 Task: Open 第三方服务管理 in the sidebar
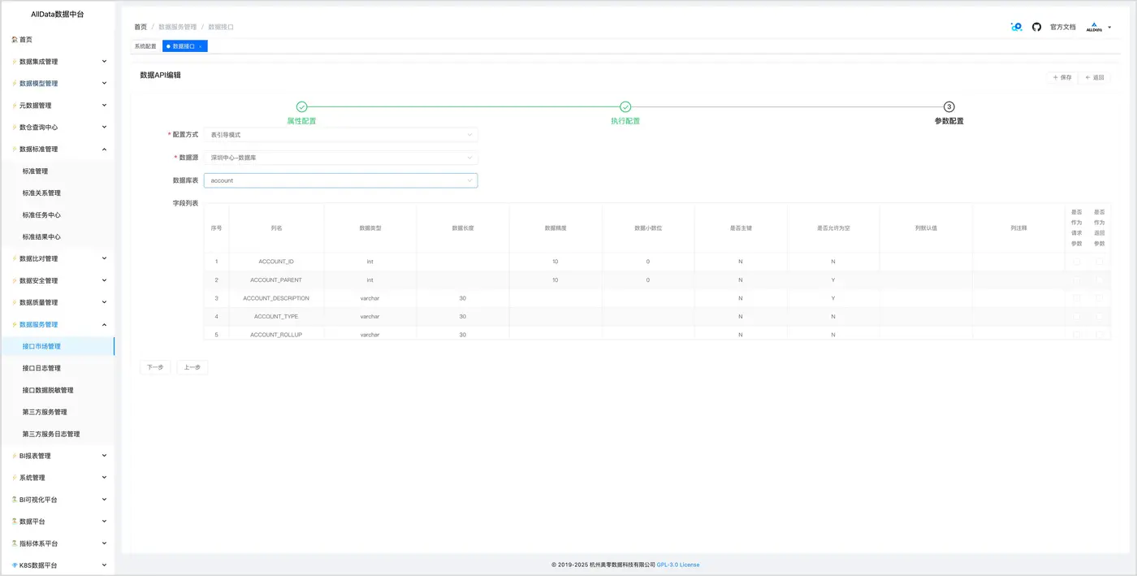tap(45, 412)
